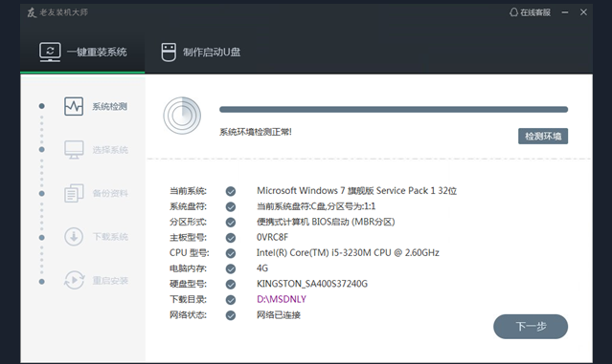
Task: Click the 下一步 button
Action: pos(531,326)
